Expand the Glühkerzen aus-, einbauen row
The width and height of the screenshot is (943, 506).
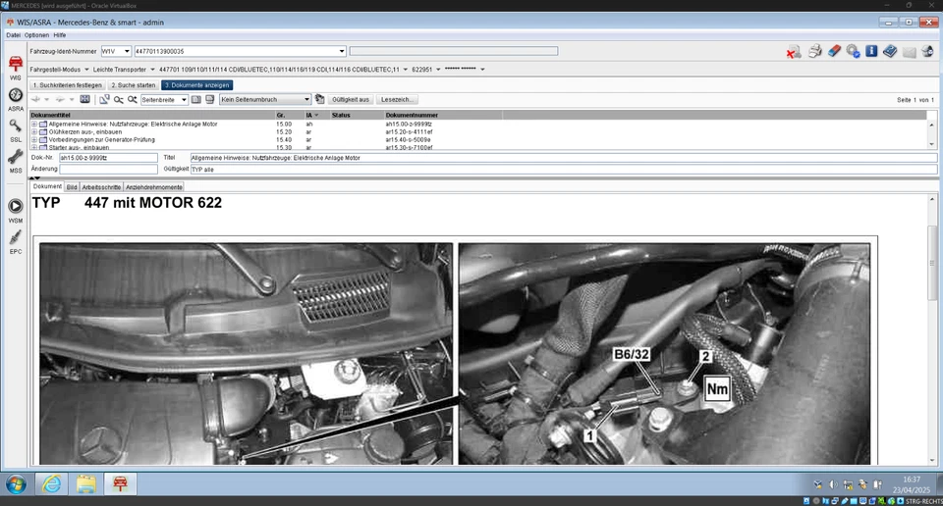[34, 132]
